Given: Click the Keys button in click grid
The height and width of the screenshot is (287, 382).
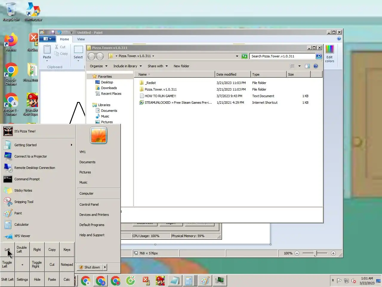Looking at the screenshot, I should click(67, 250).
